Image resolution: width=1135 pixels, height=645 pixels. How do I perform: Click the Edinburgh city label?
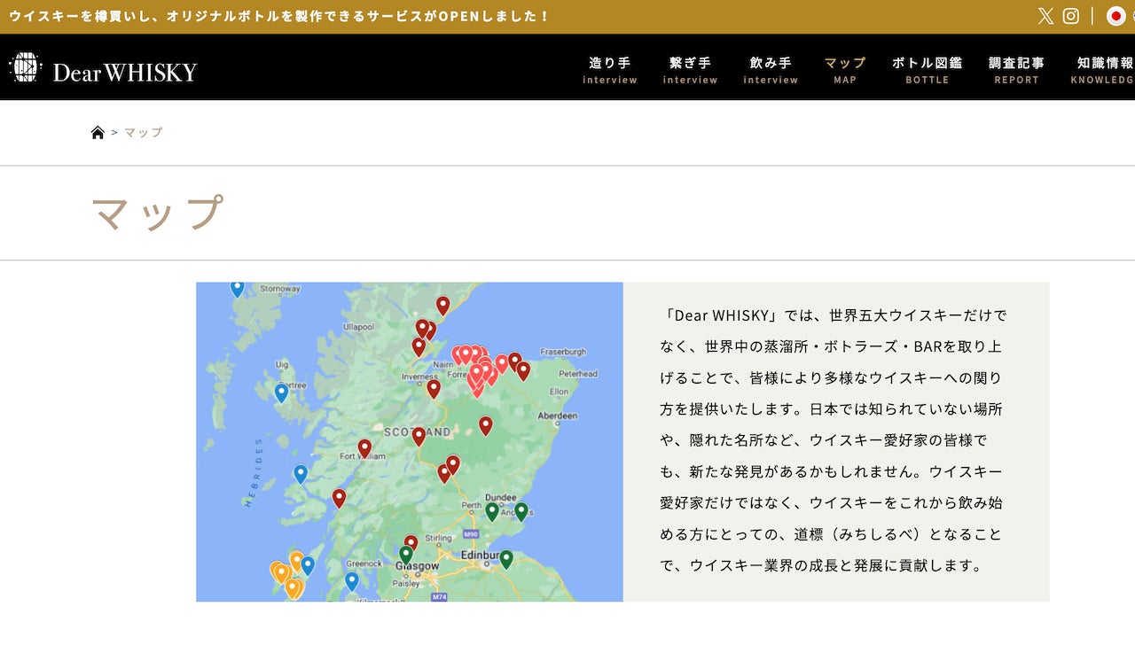[482, 555]
